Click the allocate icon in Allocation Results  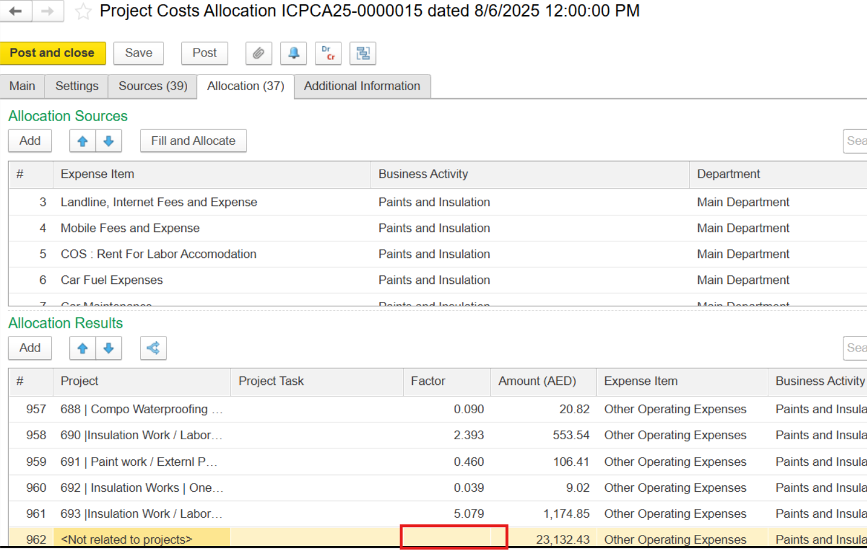(153, 348)
